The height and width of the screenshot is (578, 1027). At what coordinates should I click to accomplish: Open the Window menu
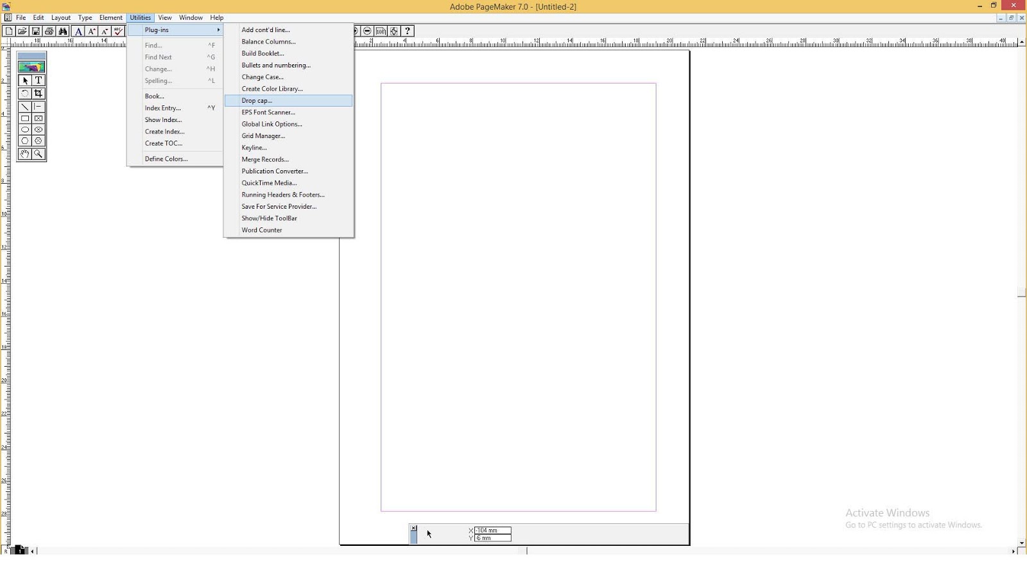tap(191, 18)
